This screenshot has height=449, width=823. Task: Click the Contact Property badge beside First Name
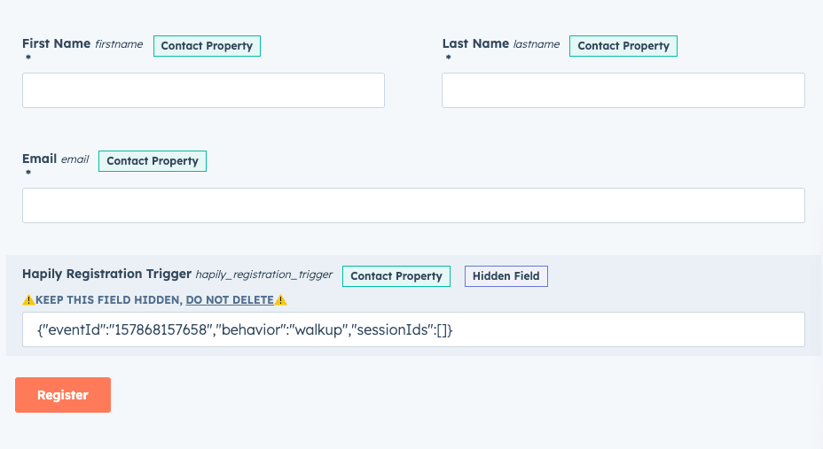click(x=207, y=46)
